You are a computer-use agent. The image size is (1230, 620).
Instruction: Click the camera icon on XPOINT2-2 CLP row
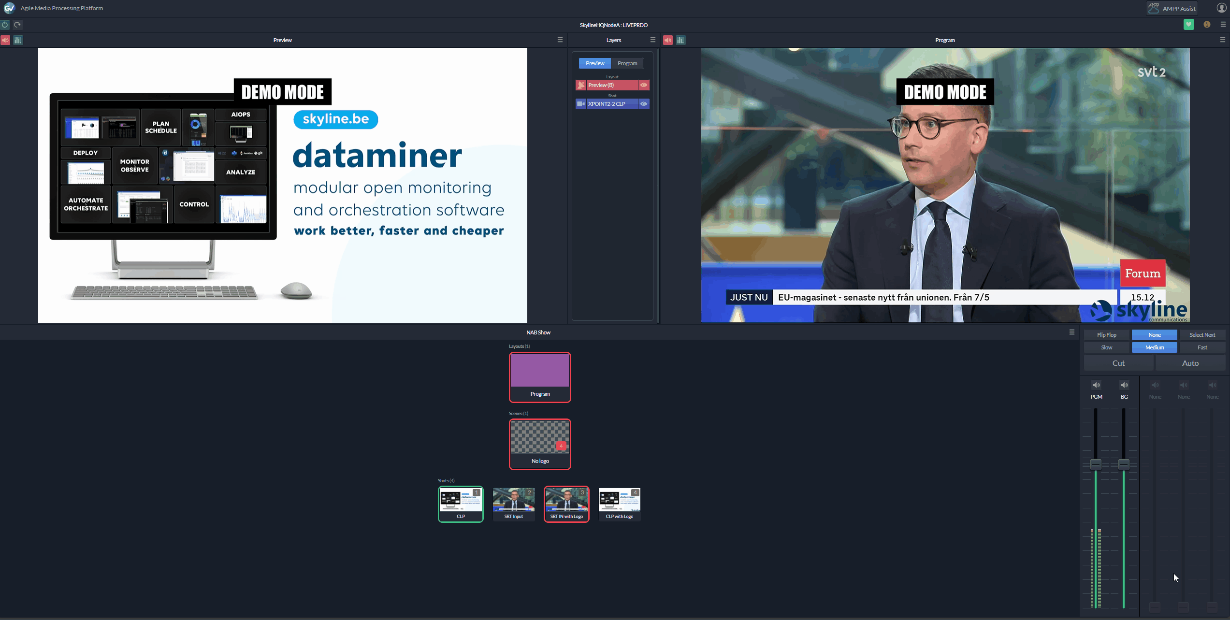(581, 104)
